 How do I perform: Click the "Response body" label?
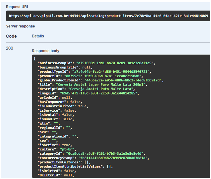click(x=45, y=51)
